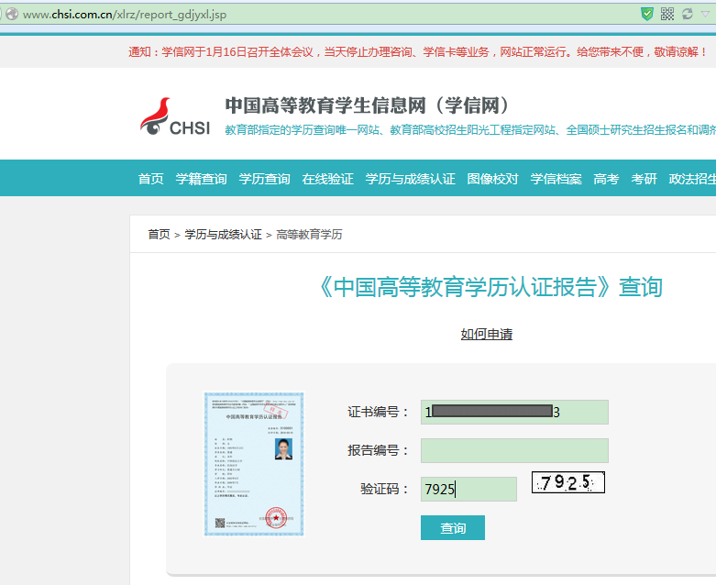This screenshot has height=585, width=716.
Task: Focus the 报告编号 input field
Action: pos(514,451)
